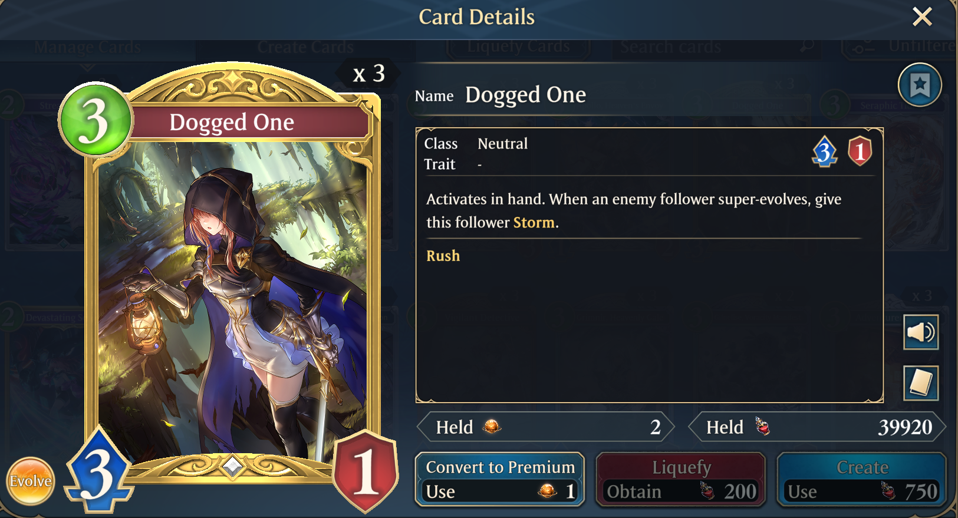Image resolution: width=958 pixels, height=518 pixels.
Task: Click the green cost 3 orb
Action: [95, 120]
